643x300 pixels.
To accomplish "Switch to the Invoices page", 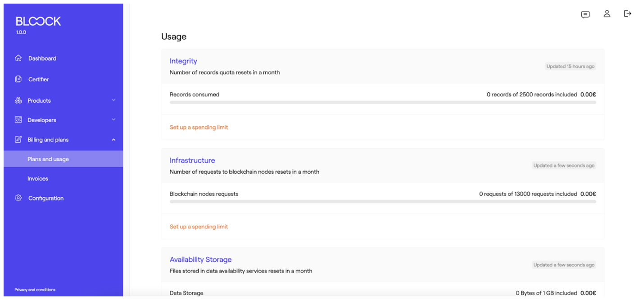I will pos(38,178).
